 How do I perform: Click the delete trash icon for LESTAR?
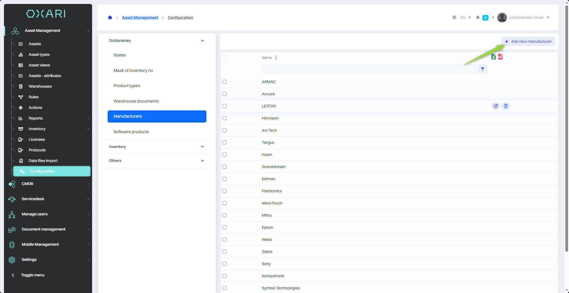click(x=505, y=106)
